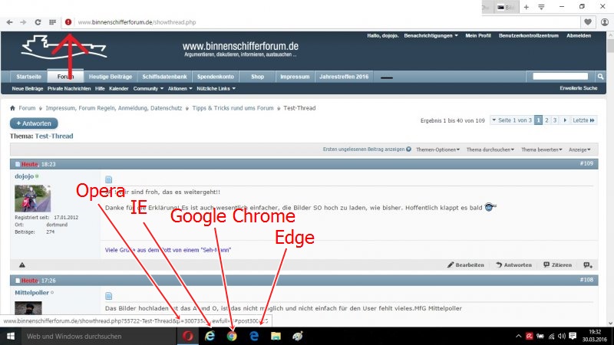The height and width of the screenshot is (345, 614).
Task: Click the forum home icon in breadcrumb
Action: click(x=13, y=108)
